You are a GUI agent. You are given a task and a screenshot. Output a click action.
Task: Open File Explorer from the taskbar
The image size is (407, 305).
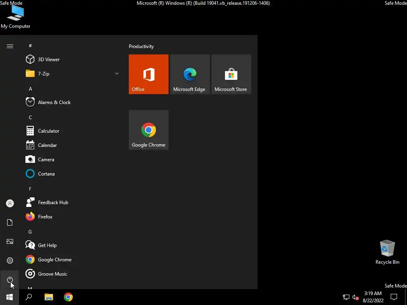[48, 297]
